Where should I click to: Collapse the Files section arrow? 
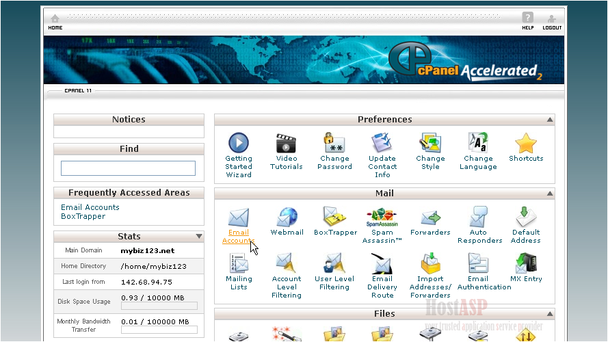[550, 314]
